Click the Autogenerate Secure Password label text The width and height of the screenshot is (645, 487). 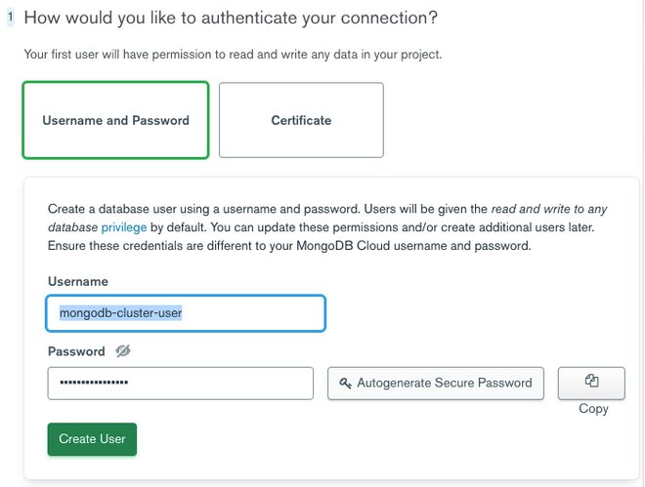(x=445, y=383)
